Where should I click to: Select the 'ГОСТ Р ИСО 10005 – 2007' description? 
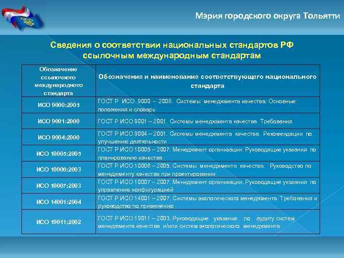coord(207,153)
